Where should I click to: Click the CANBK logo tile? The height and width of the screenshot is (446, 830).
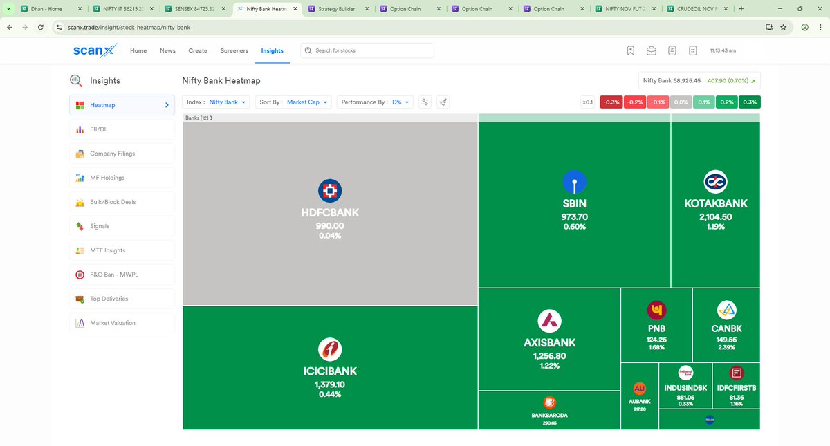coord(726,310)
